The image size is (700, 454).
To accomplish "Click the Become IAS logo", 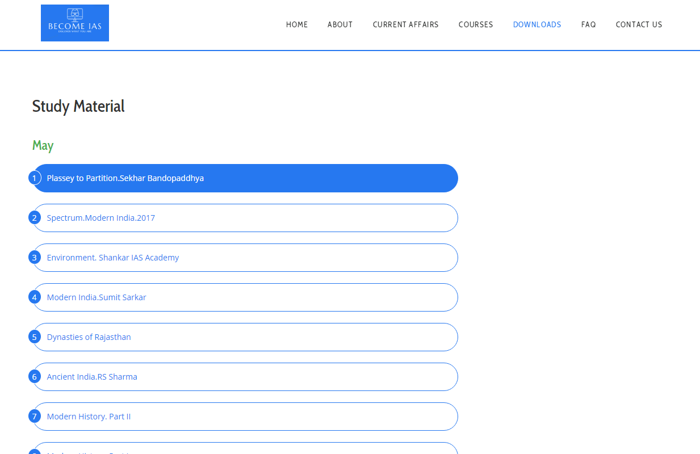I will click(x=75, y=23).
